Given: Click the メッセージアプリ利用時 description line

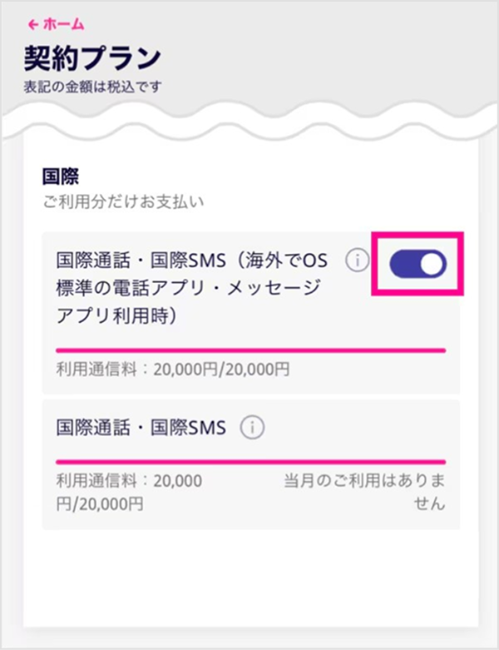Looking at the screenshot, I should 189,302.
